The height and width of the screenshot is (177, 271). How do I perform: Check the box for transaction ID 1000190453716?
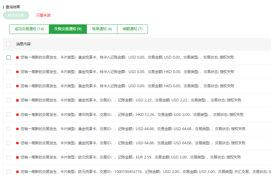tap(9, 172)
